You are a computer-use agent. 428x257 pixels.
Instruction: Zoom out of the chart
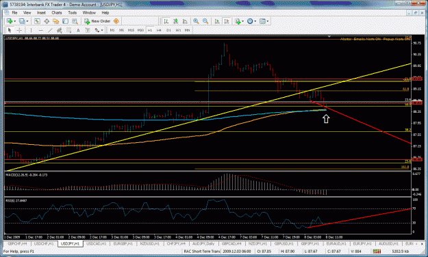coord(205,21)
